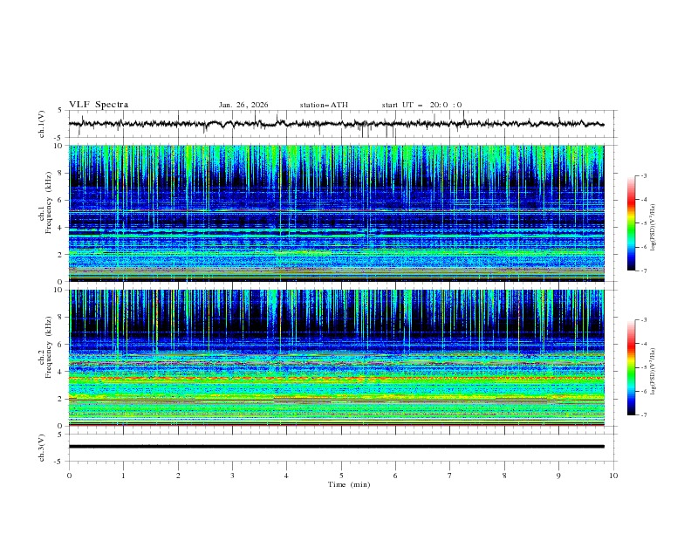Click the "VLF Spectra" title text

click(x=99, y=105)
